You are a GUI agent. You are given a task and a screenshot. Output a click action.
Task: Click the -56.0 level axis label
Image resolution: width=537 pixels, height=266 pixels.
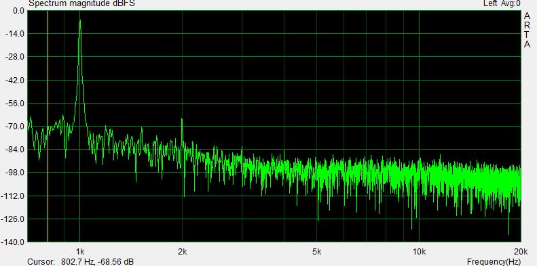pyautogui.click(x=14, y=103)
